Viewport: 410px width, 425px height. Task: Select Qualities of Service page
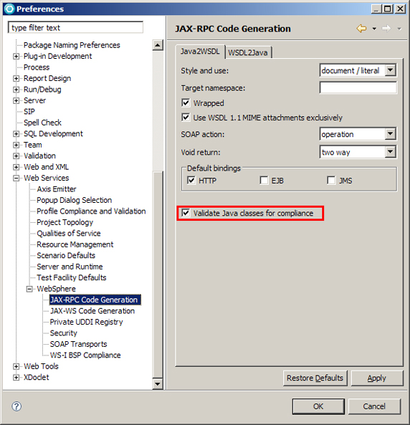[69, 234]
